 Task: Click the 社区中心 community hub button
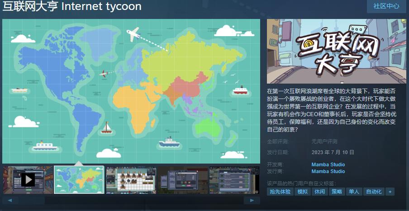(x=386, y=6)
